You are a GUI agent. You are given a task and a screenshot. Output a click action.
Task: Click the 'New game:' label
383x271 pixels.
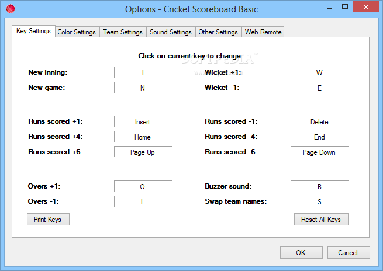click(47, 88)
